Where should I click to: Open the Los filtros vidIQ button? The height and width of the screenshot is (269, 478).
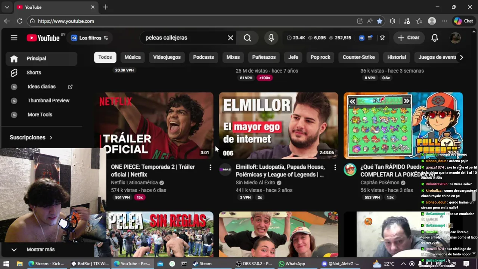(90, 38)
